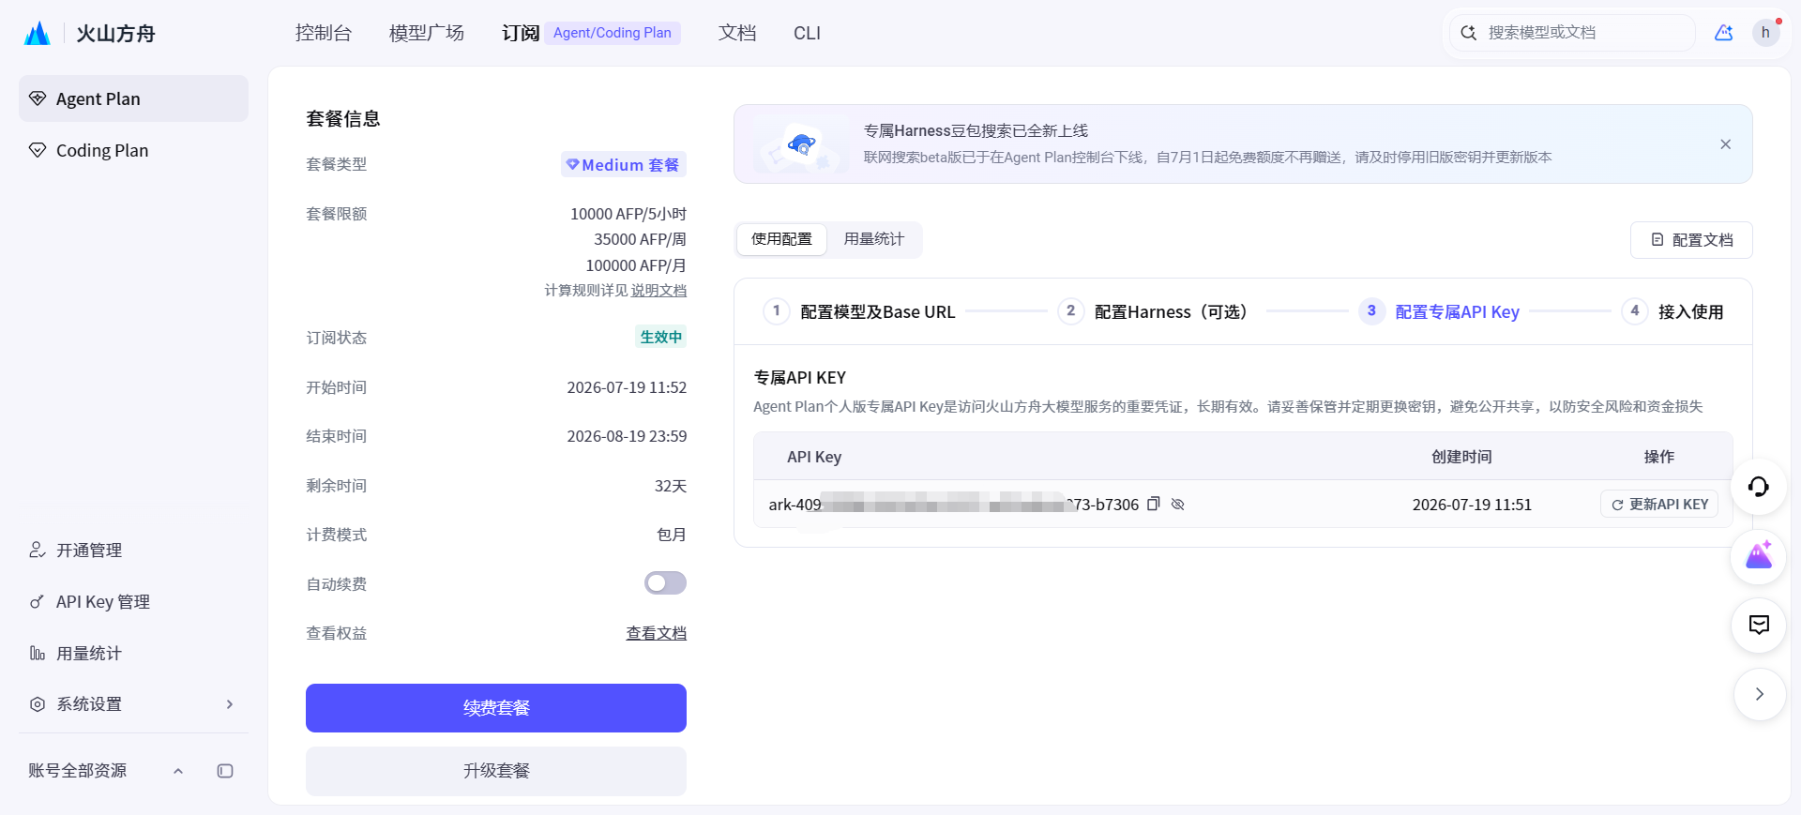Screen dimensions: 1801x815
Task: Click start time 2026-07-19 11:52
Action: [x=627, y=387]
